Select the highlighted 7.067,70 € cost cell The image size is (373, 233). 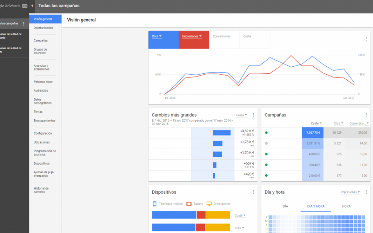coord(313,133)
